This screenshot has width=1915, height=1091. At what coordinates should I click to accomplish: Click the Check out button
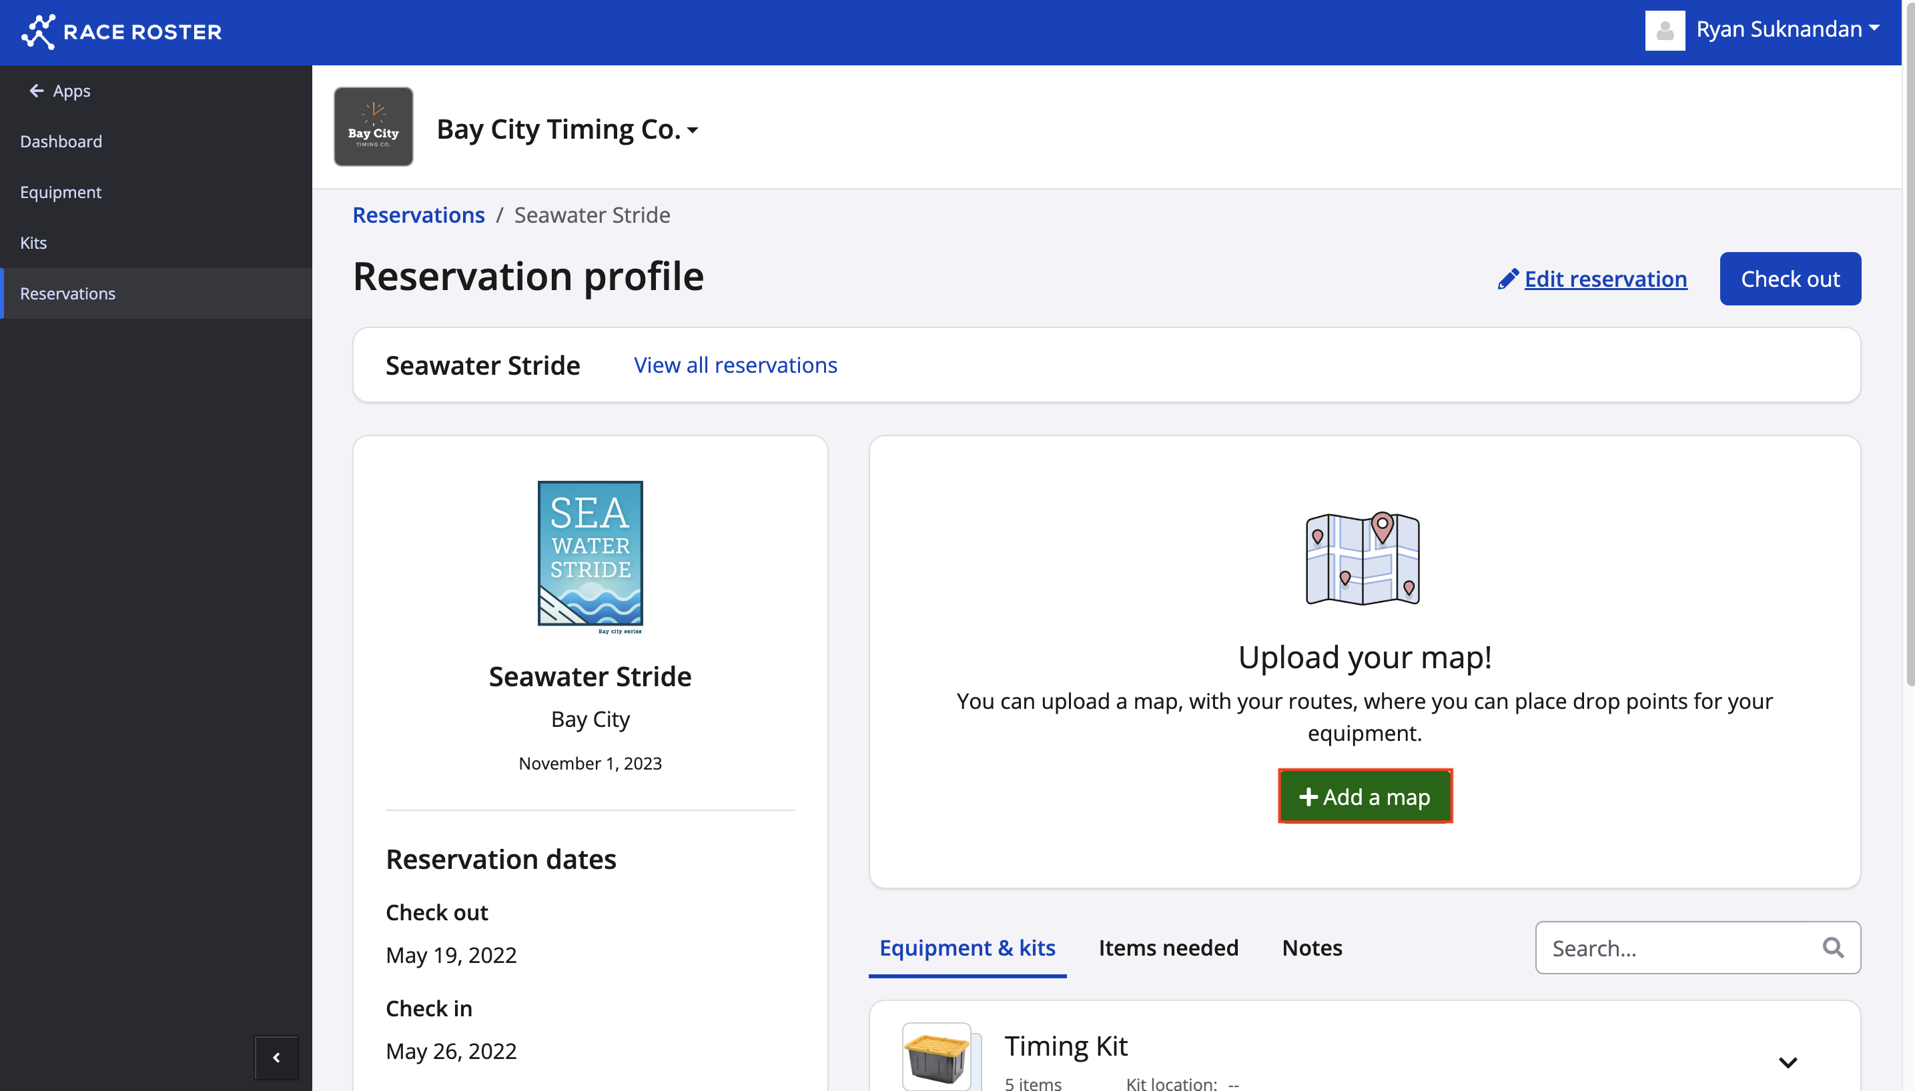tap(1789, 279)
